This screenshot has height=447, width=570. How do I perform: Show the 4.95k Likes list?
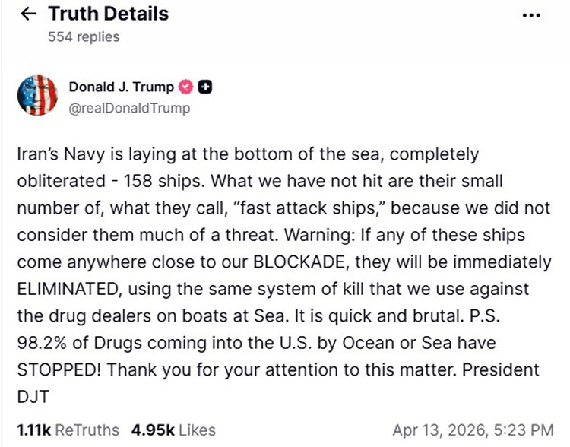pyautogui.click(x=173, y=430)
